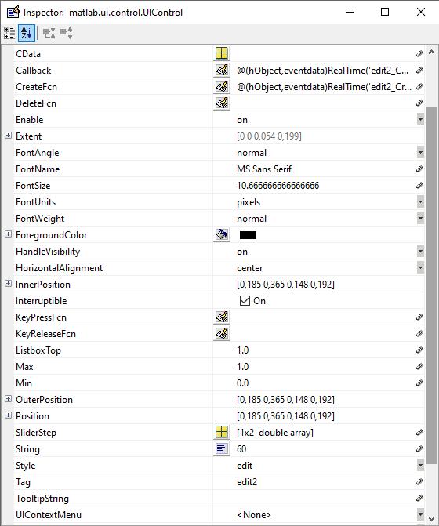
Task: Click the FontSize value field
Action: (325, 186)
